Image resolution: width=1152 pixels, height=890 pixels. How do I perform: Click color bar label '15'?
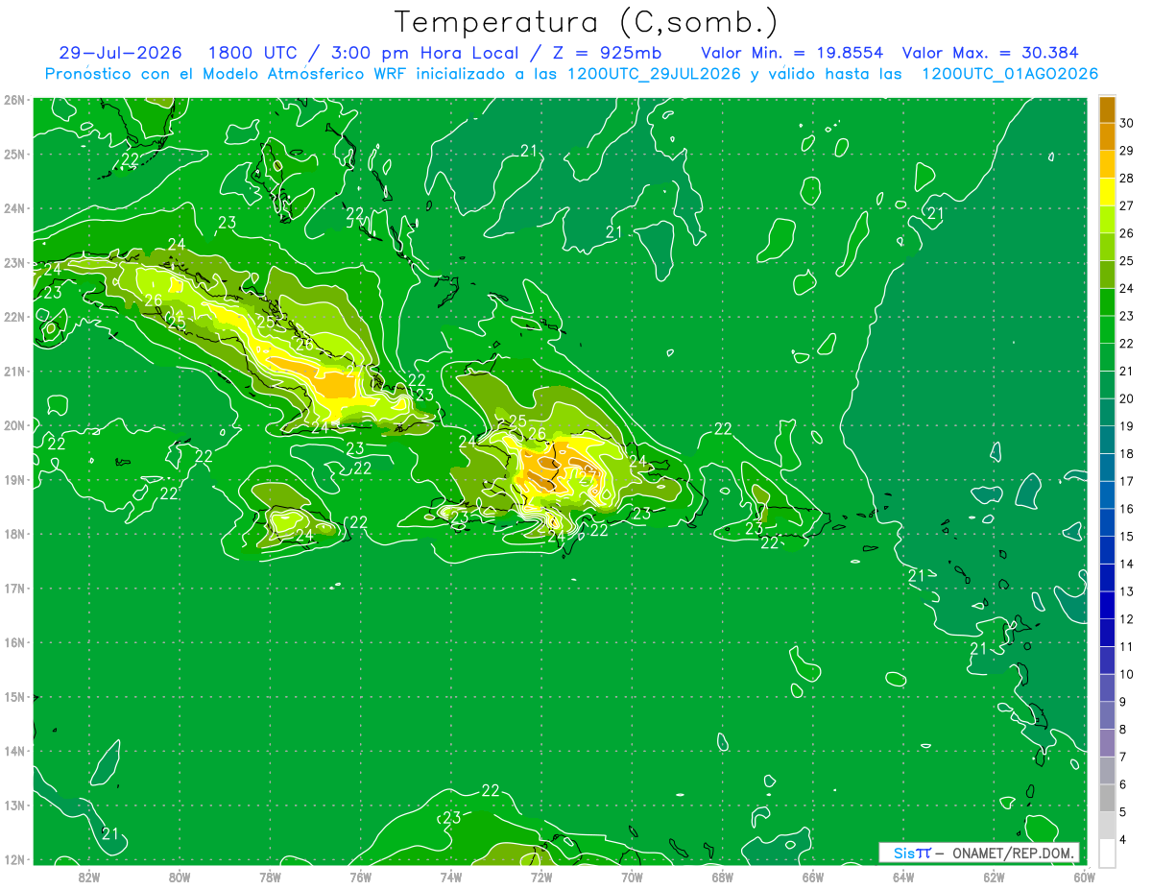[x=1127, y=537]
